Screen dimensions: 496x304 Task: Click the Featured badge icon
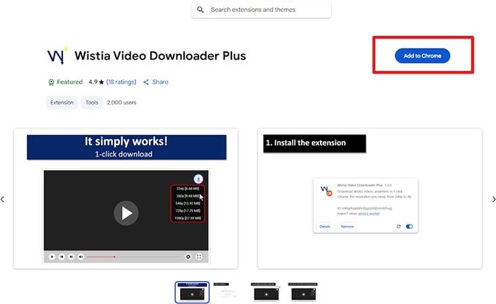pos(51,82)
